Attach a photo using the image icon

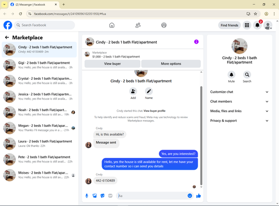click(x=95, y=196)
